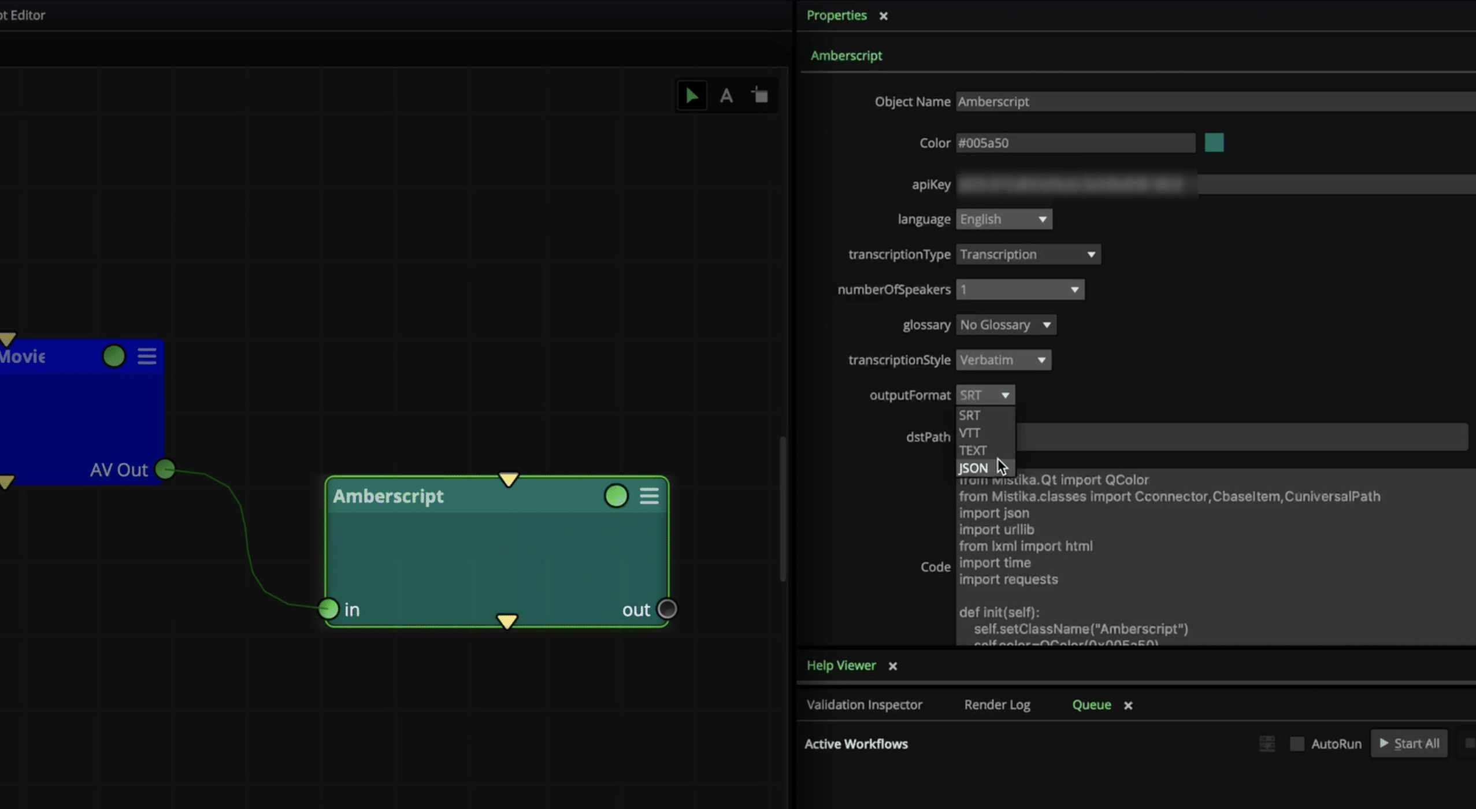Click the Start All button
Image resolution: width=1476 pixels, height=809 pixels.
click(1409, 744)
